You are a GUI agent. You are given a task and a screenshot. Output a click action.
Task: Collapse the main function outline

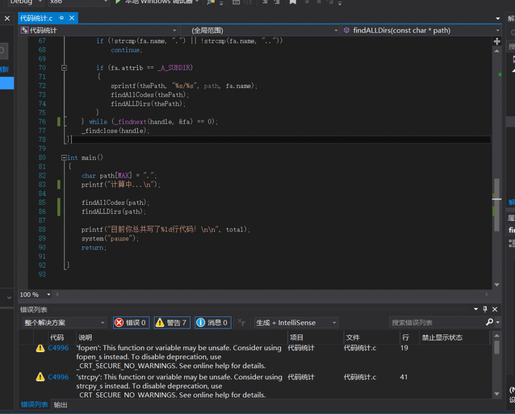click(x=64, y=158)
